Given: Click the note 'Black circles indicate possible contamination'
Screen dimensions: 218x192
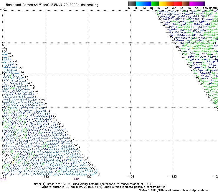Looking at the screenshot, I should (134, 187).
